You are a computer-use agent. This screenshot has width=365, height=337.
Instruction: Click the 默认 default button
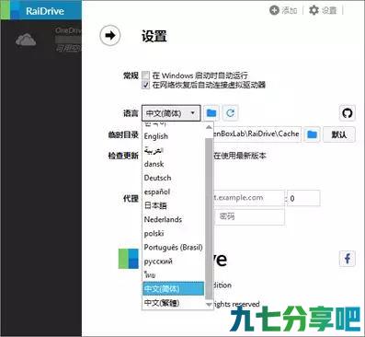[339, 134]
